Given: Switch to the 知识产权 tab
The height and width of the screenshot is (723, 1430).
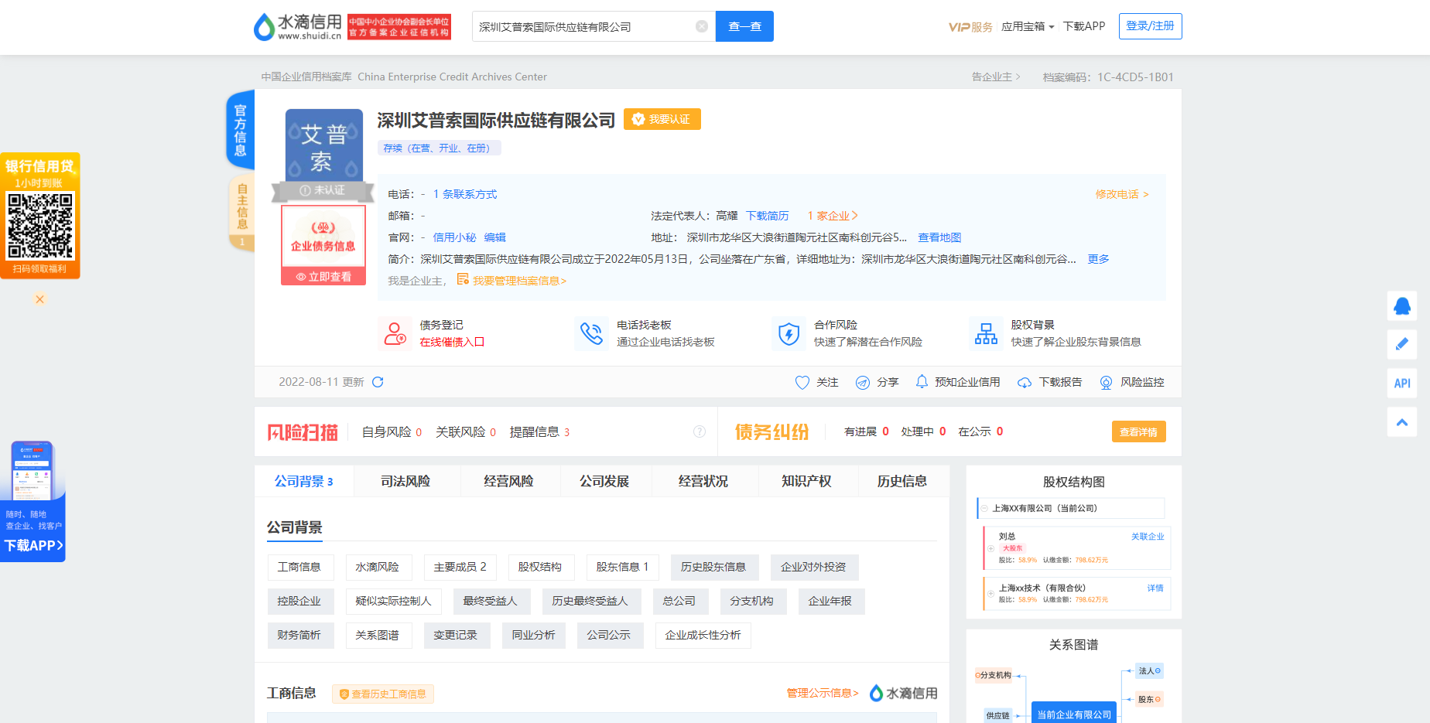Looking at the screenshot, I should (808, 480).
